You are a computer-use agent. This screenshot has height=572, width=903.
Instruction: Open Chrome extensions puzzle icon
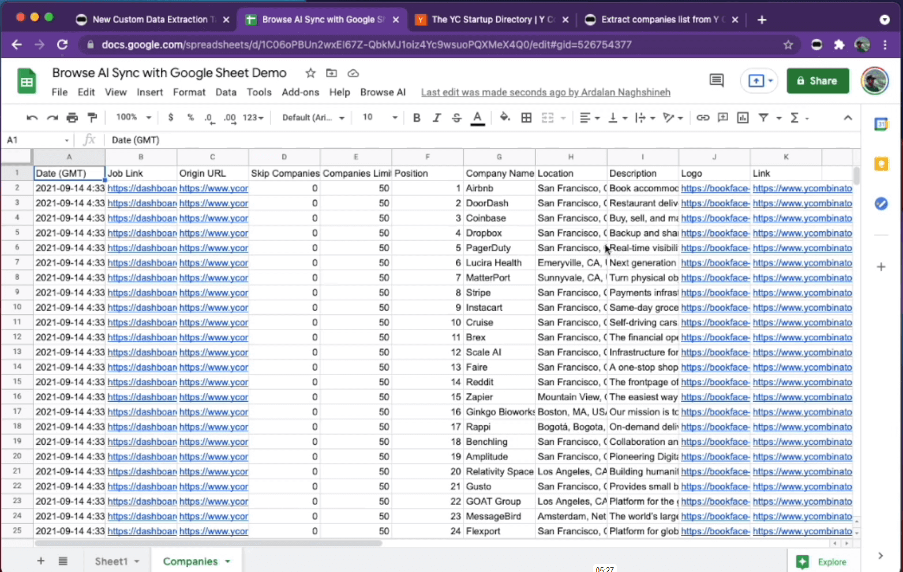[x=840, y=44]
